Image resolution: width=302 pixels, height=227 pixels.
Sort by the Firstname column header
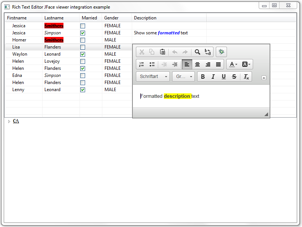(x=23, y=18)
